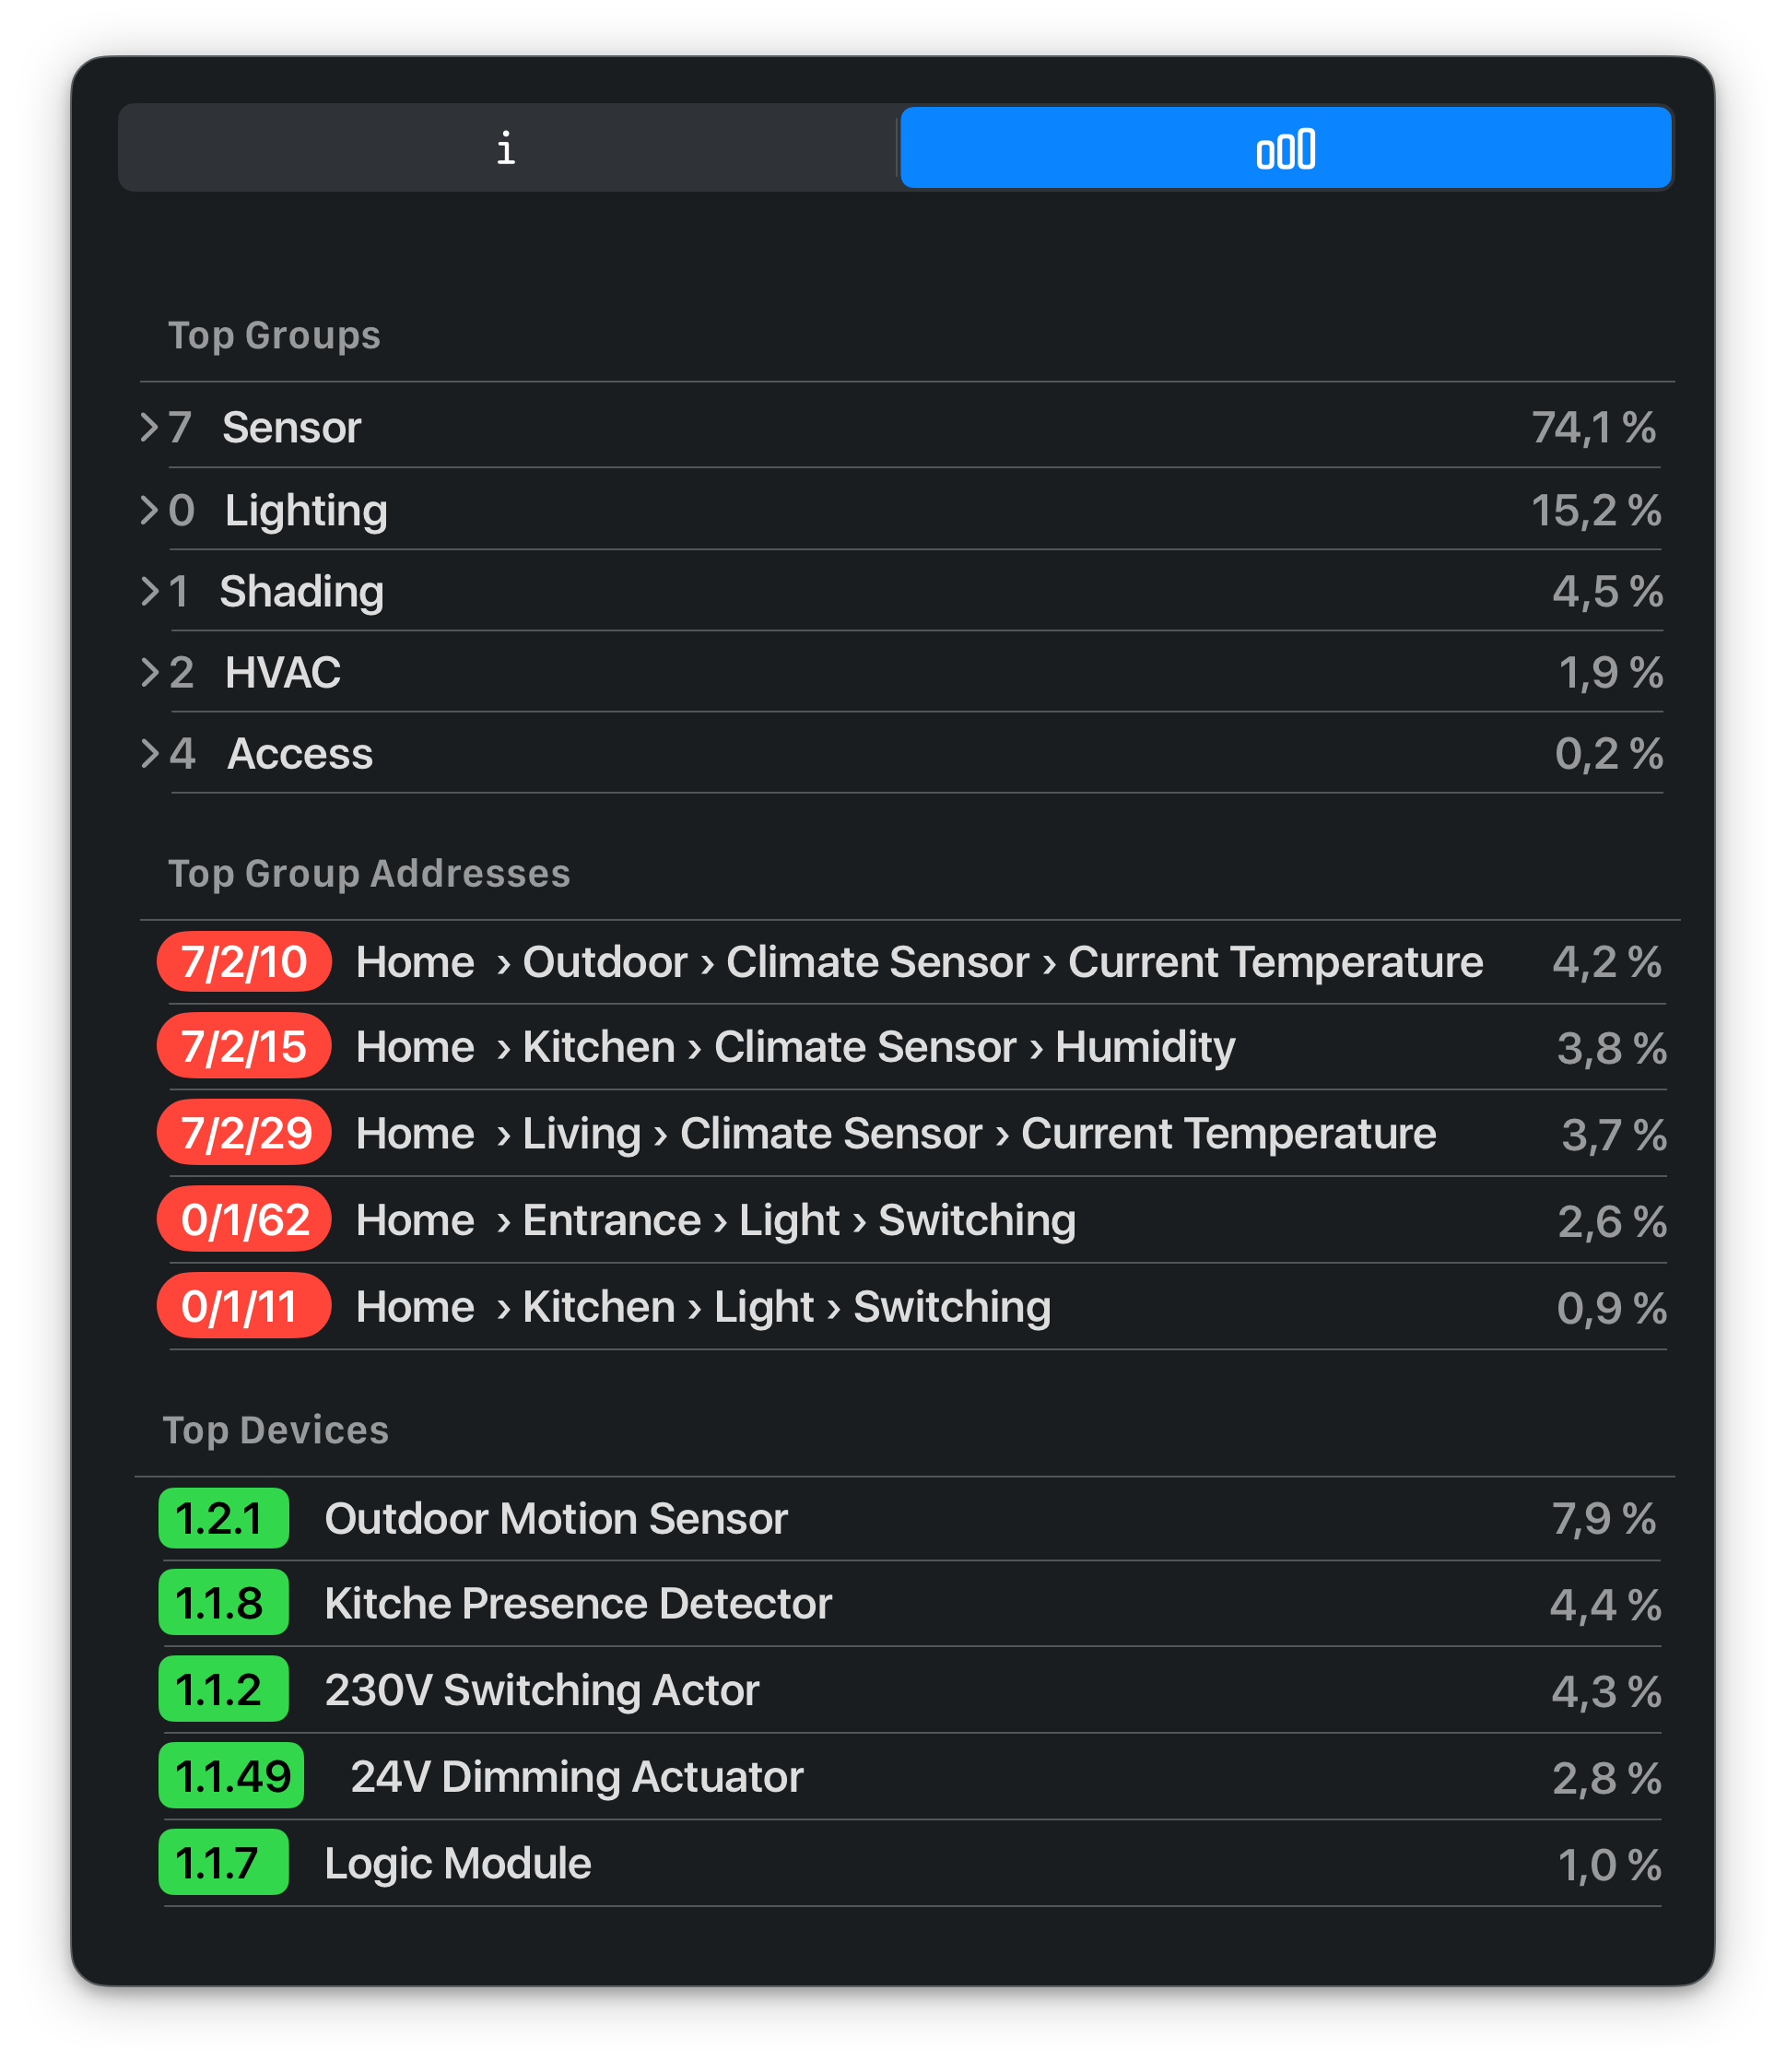Click the 7/2/15 group address badge

[x=244, y=1047]
